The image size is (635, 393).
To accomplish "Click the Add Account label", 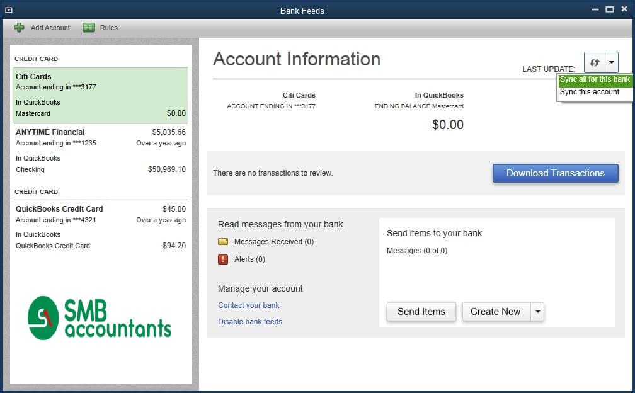I will click(x=50, y=28).
